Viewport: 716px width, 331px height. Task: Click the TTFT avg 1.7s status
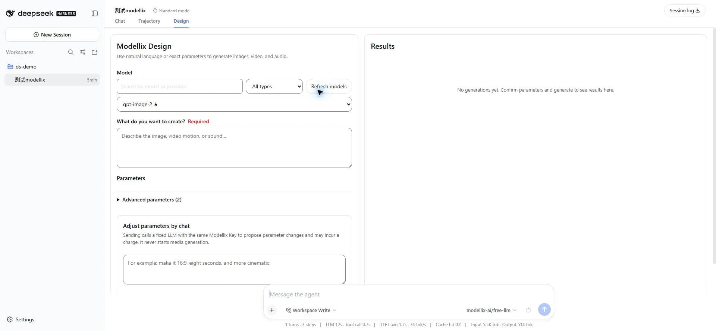click(x=403, y=325)
